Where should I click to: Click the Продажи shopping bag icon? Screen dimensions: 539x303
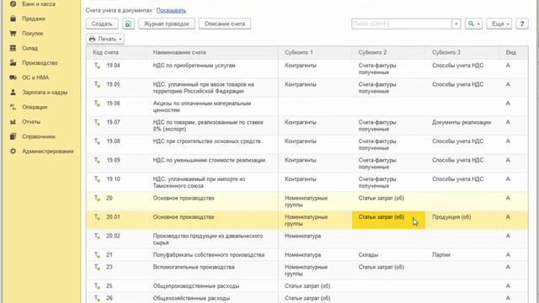pos(13,19)
